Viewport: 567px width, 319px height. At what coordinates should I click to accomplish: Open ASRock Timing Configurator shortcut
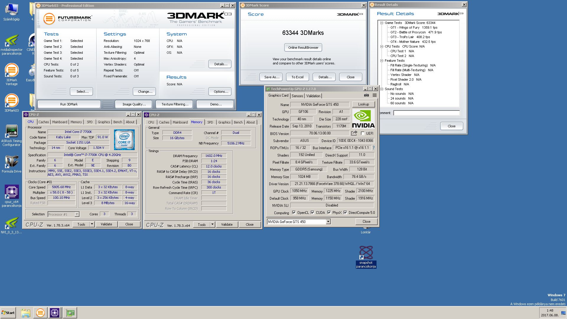click(12, 136)
